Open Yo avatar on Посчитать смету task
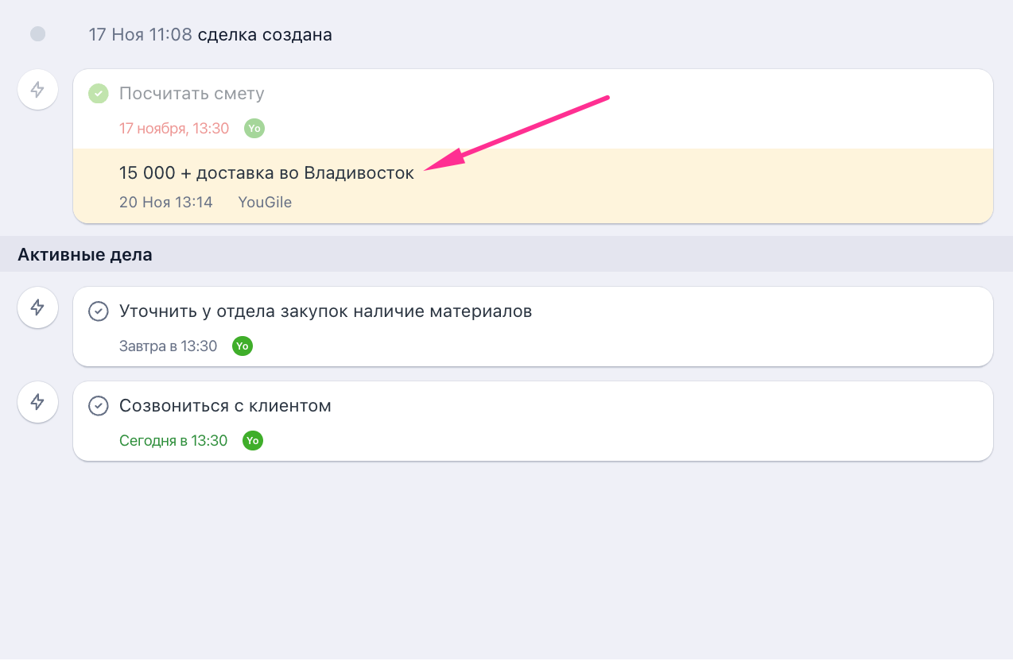The image size is (1013, 661). (254, 128)
